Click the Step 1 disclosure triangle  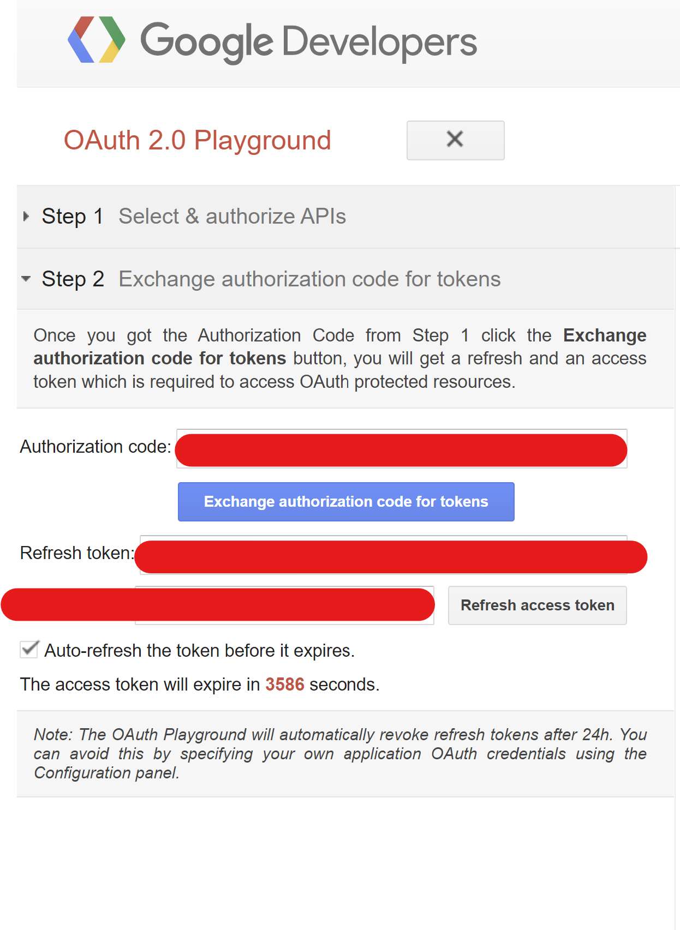point(25,217)
